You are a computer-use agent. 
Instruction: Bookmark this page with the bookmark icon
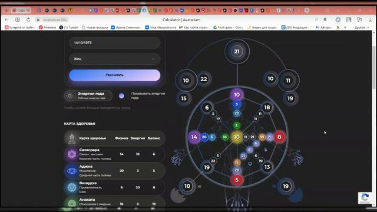pyautogui.click(x=325, y=19)
